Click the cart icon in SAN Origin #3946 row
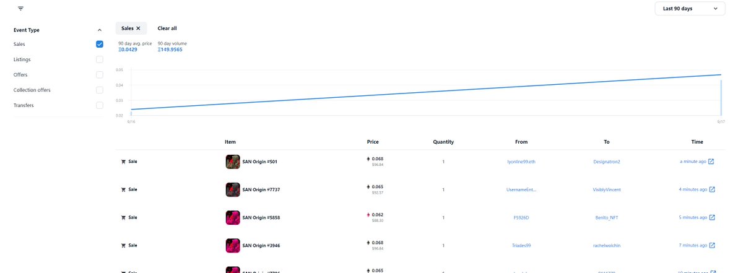The width and height of the screenshot is (743, 273). [x=123, y=245]
